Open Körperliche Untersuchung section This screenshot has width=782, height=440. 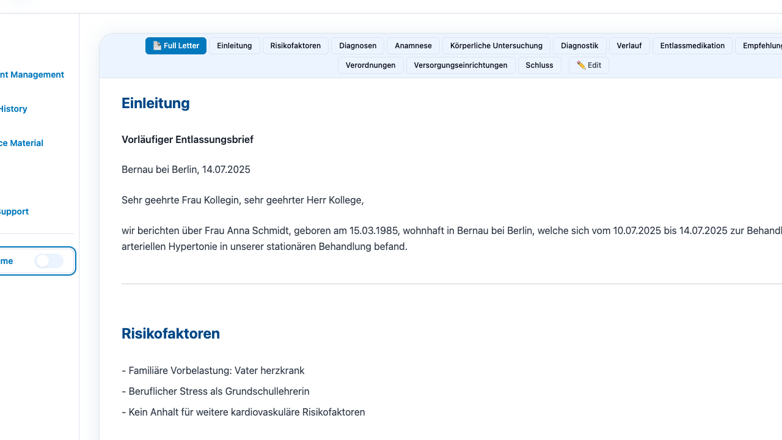point(496,46)
